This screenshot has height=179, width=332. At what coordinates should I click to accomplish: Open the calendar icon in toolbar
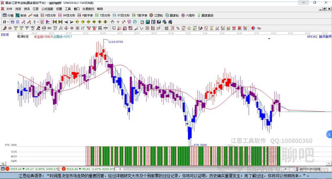tap(142, 22)
